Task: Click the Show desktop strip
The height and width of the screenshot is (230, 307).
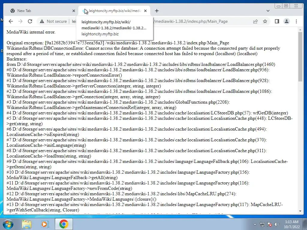Action: 305,224
